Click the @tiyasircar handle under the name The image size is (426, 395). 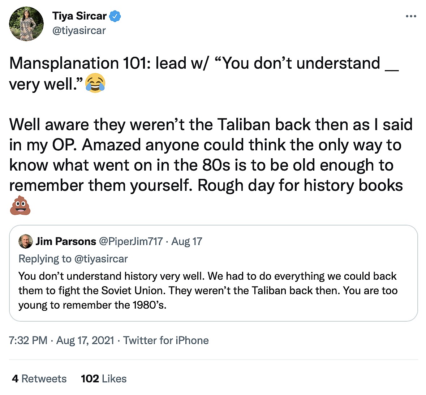pos(79,31)
